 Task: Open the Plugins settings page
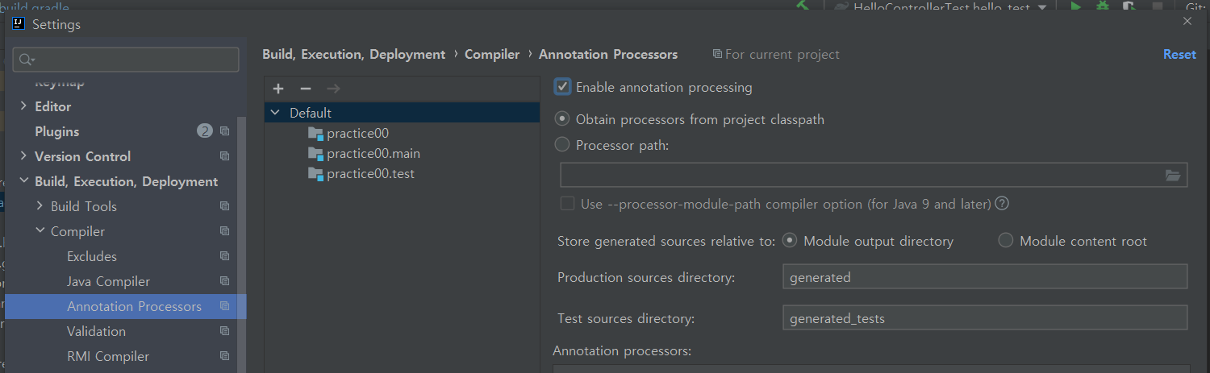56,131
